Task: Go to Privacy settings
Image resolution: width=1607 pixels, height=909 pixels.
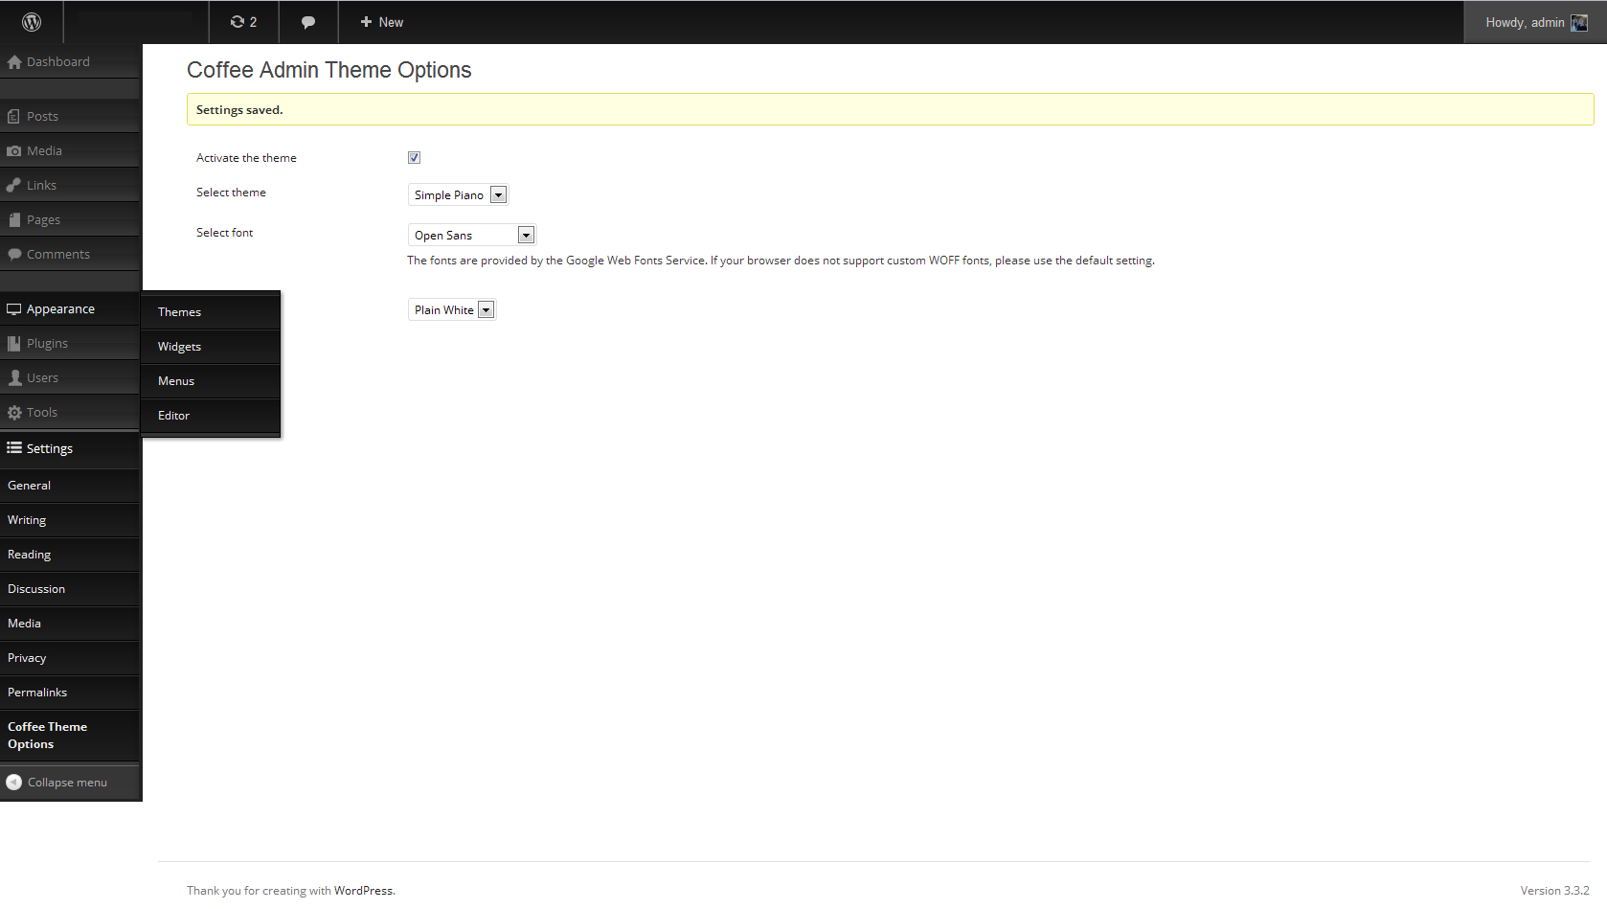Action: click(27, 658)
